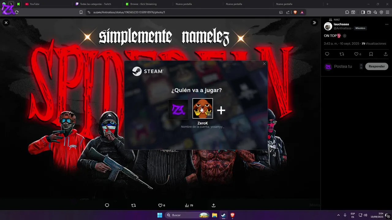The image size is (392, 220).
Task: Open the post's more options (three dots)
Action: click(387, 24)
